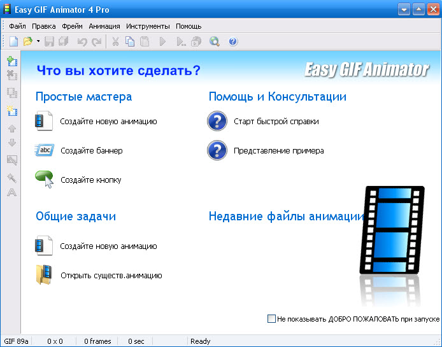Click the Text tool letter A icon
The image size is (442, 347).
(12, 192)
